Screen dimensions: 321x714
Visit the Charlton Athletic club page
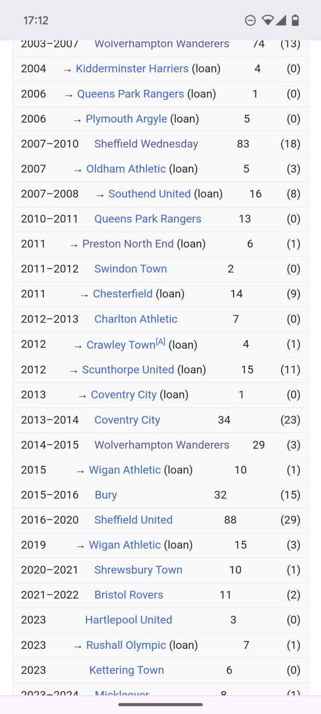[136, 319]
